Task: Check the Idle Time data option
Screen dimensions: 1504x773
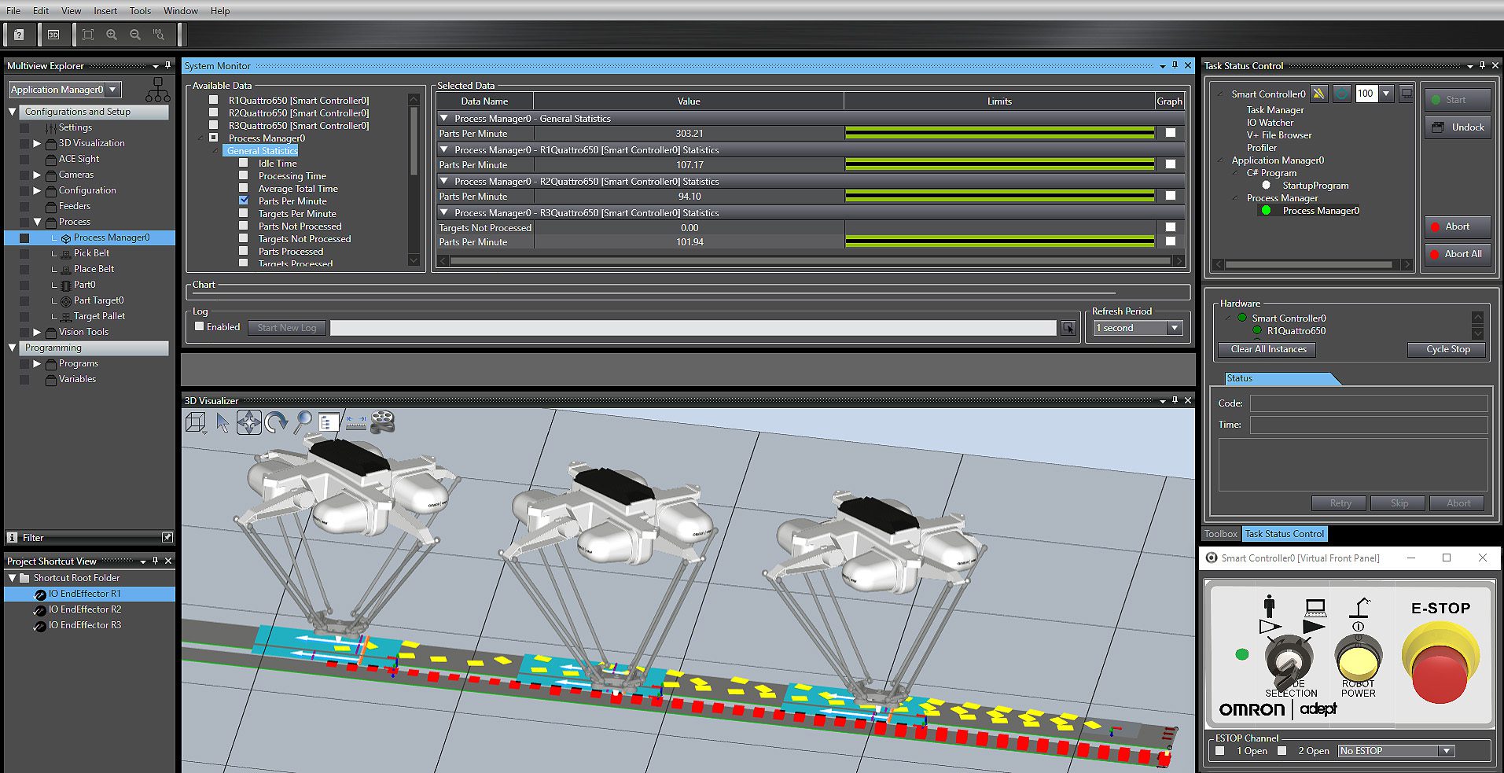Action: point(244,163)
